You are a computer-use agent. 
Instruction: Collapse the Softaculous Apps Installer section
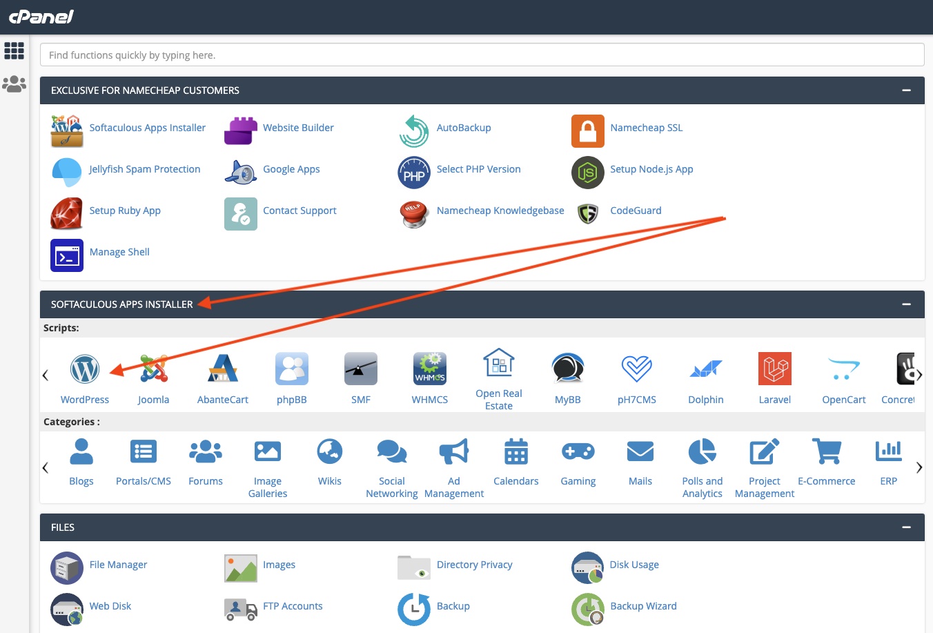(907, 304)
